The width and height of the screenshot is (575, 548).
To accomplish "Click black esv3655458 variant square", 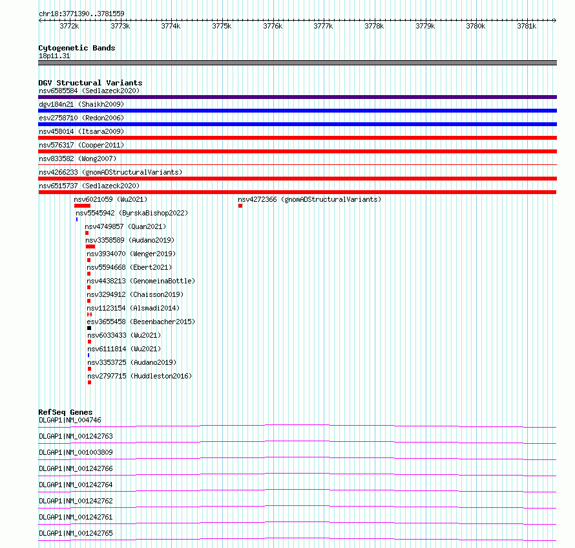I will 89,328.
